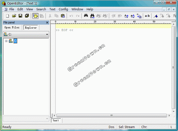The height and width of the screenshot is (131, 178).
Task: Expand the C: drive tree node
Action: tap(6, 41)
